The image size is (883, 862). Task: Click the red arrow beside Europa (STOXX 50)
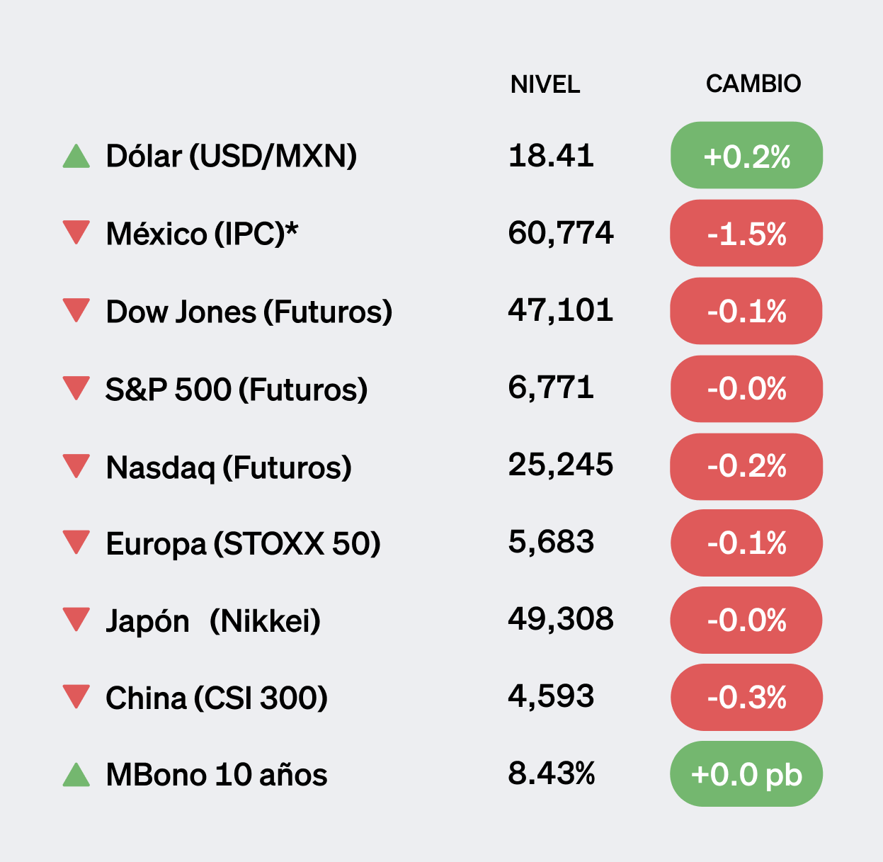(76, 542)
